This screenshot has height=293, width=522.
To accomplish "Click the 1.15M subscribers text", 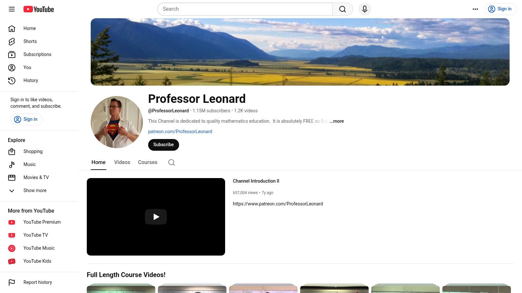I will (211, 111).
